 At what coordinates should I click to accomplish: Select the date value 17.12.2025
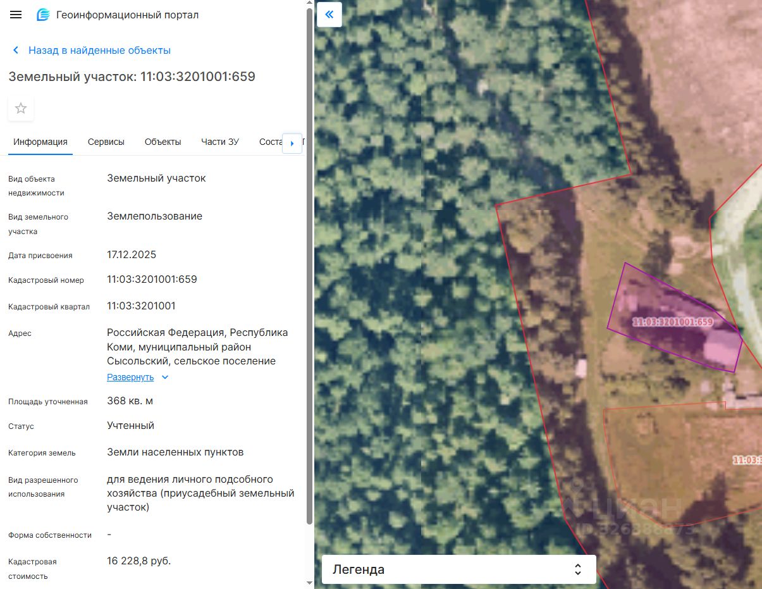pos(132,255)
